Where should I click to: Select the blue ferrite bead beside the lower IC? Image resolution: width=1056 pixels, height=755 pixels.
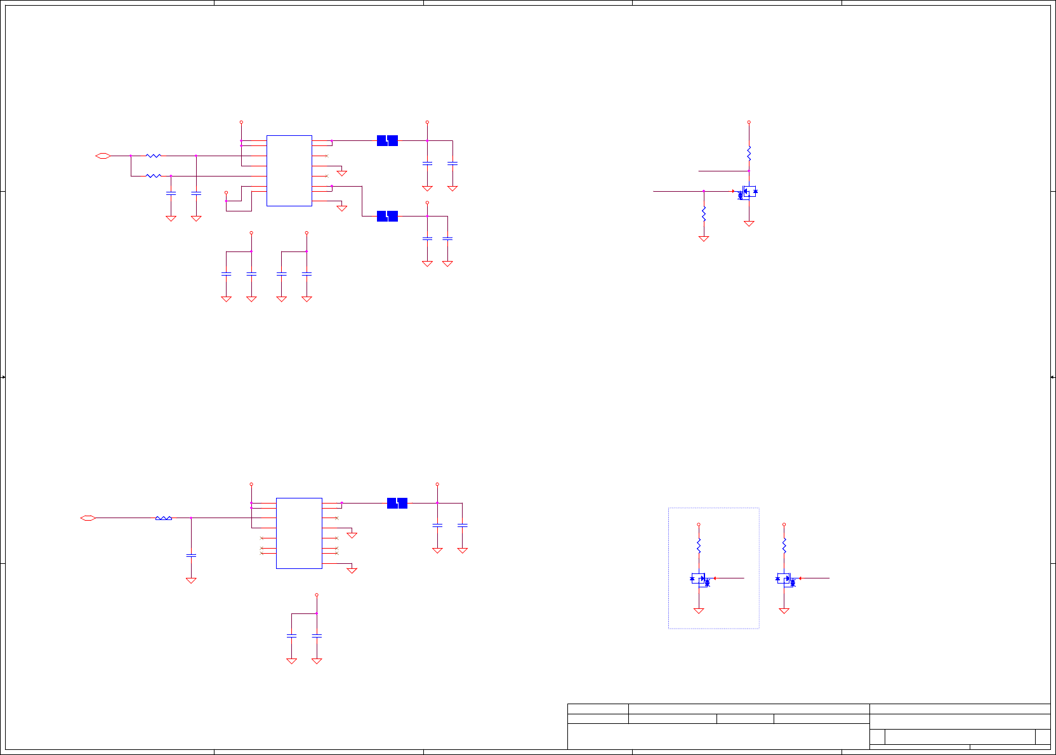(397, 503)
